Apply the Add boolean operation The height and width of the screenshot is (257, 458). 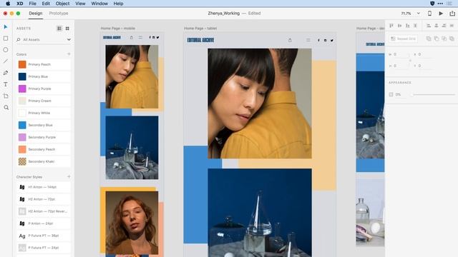pos(429,39)
